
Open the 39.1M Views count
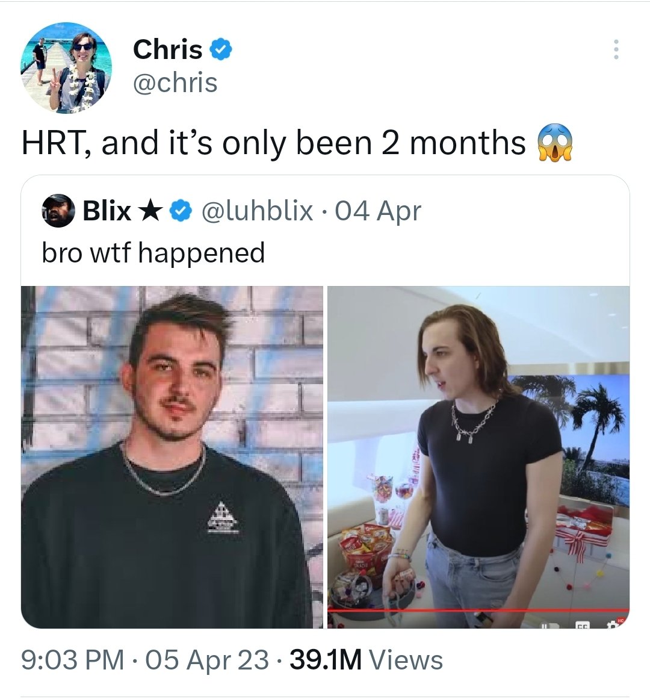tap(366, 660)
